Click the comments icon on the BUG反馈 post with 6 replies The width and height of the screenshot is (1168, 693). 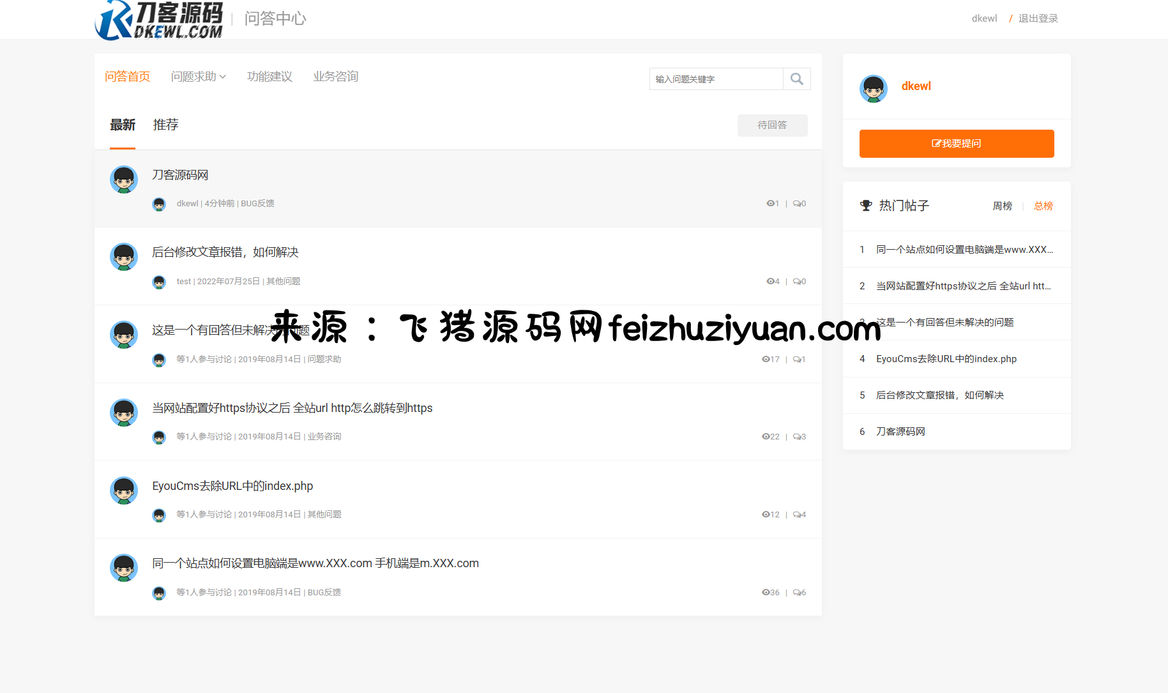[798, 593]
